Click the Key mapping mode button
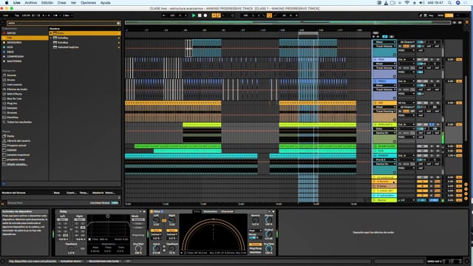 pos(431,16)
